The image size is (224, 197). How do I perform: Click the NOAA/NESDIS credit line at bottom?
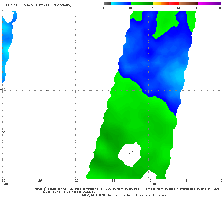point(125,195)
